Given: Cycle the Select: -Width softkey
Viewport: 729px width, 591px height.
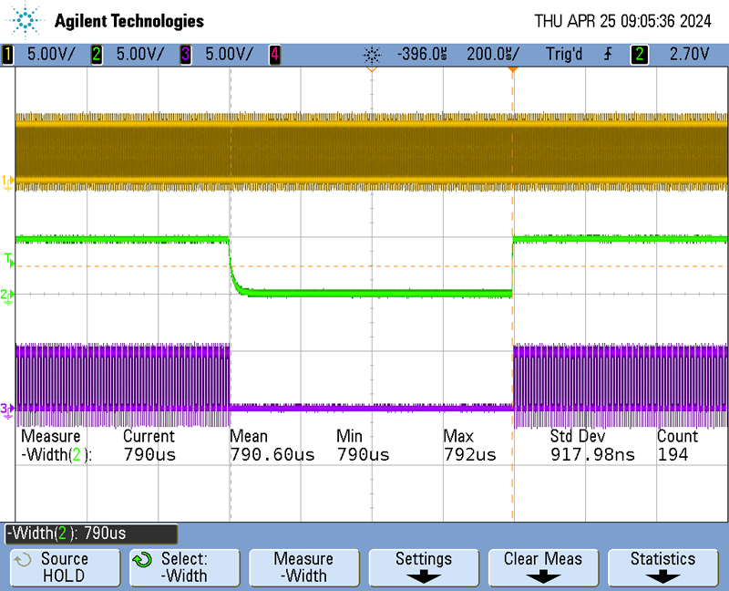Looking at the screenshot, I should coord(184,567).
